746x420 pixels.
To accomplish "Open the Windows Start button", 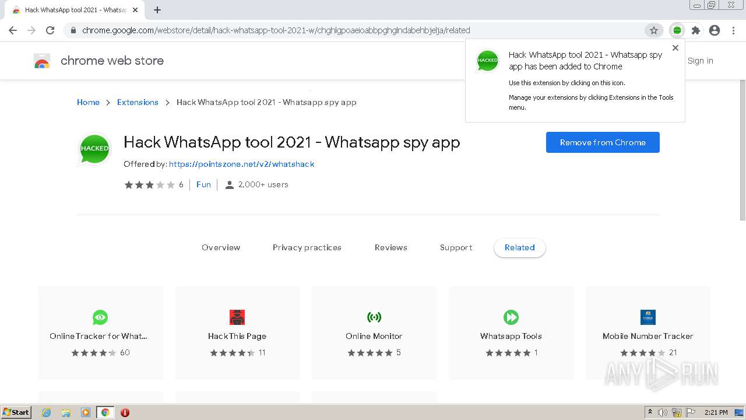I will tap(16, 412).
